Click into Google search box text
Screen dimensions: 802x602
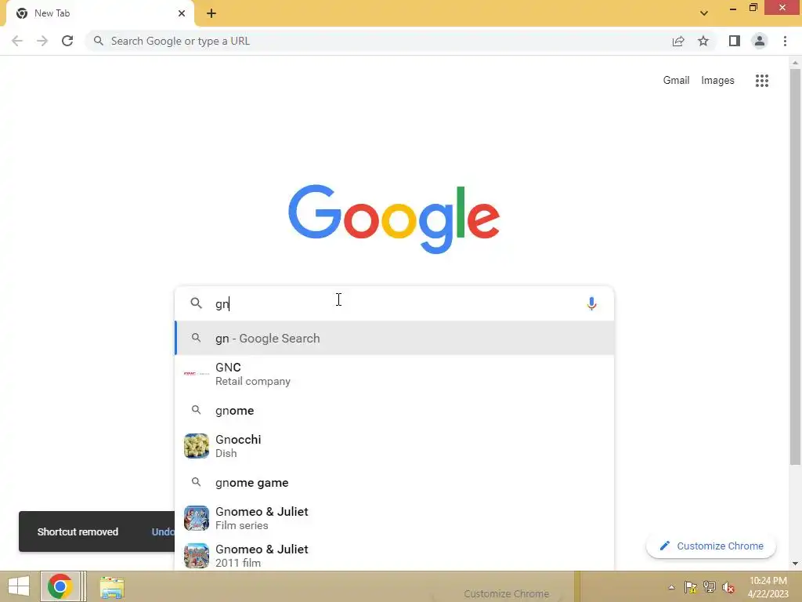click(x=394, y=303)
